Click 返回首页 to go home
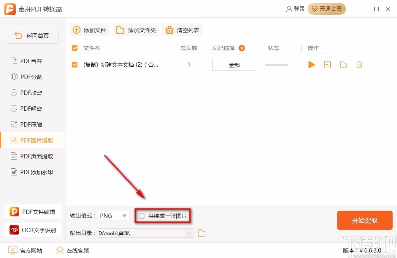This screenshot has height=258, width=397. pyautogui.click(x=32, y=35)
